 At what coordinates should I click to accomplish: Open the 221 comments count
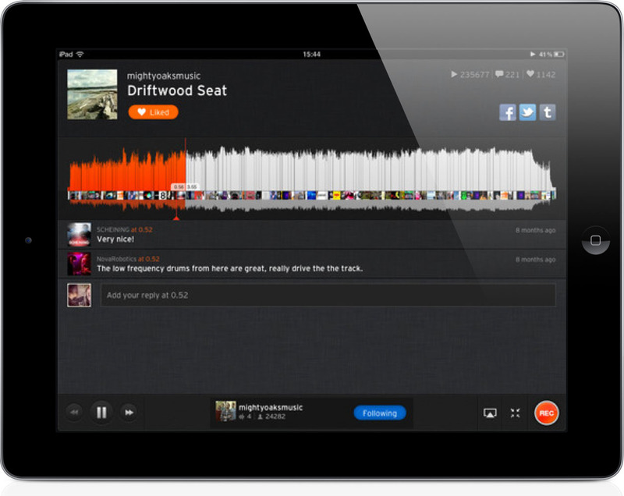pyautogui.click(x=508, y=74)
